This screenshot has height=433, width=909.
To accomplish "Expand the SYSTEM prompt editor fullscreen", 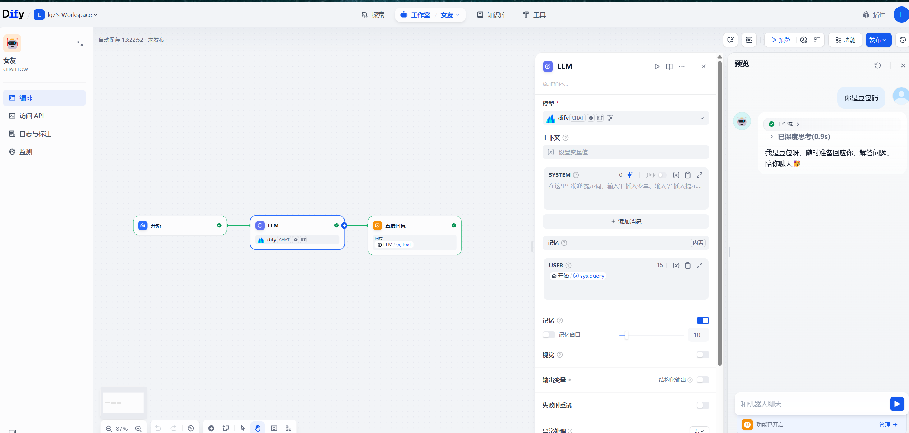I will point(699,175).
